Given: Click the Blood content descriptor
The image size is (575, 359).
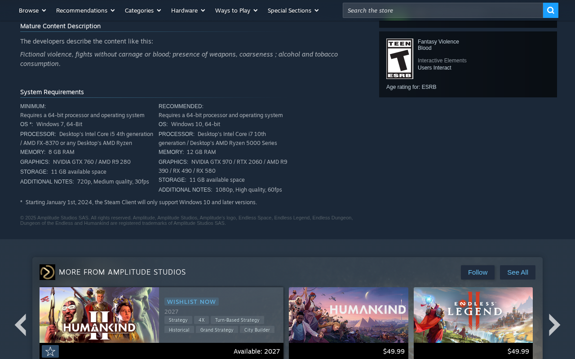Looking at the screenshot, I should click(425, 48).
